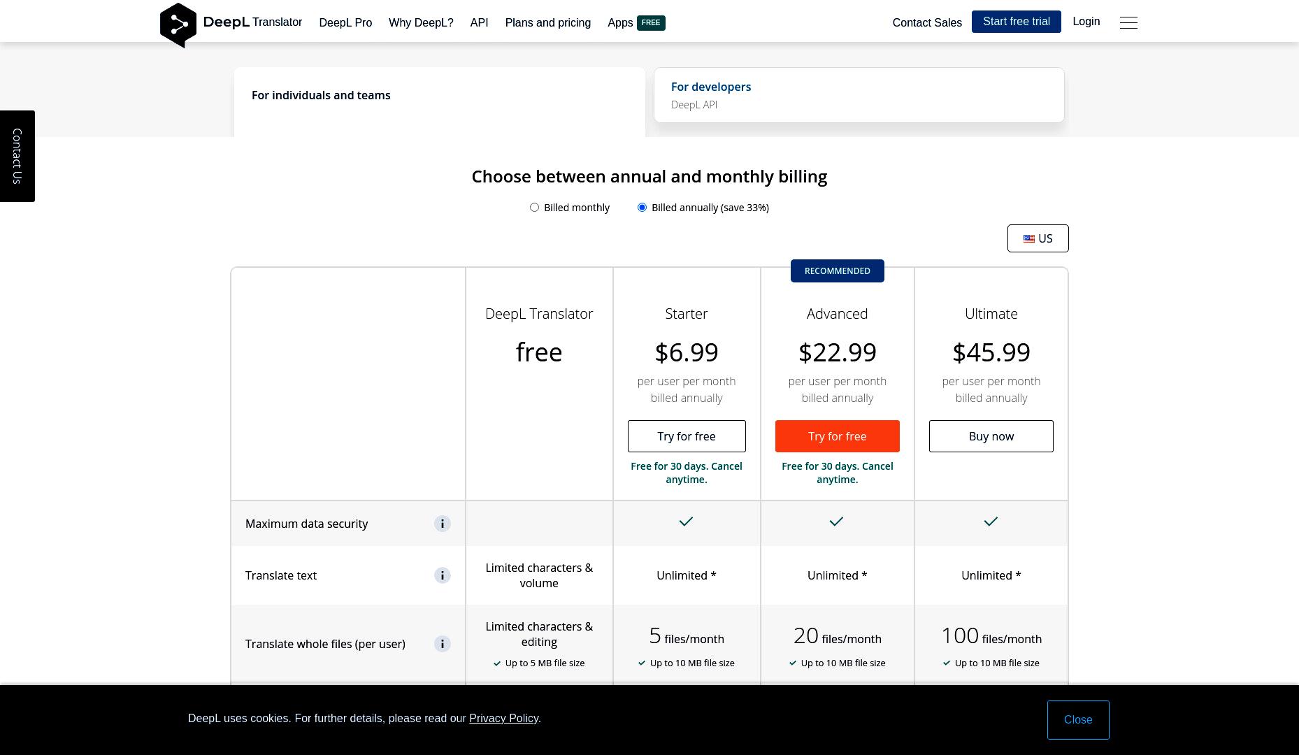Click Buy now for Ultimate plan
Image resolution: width=1299 pixels, height=755 pixels.
coord(991,436)
